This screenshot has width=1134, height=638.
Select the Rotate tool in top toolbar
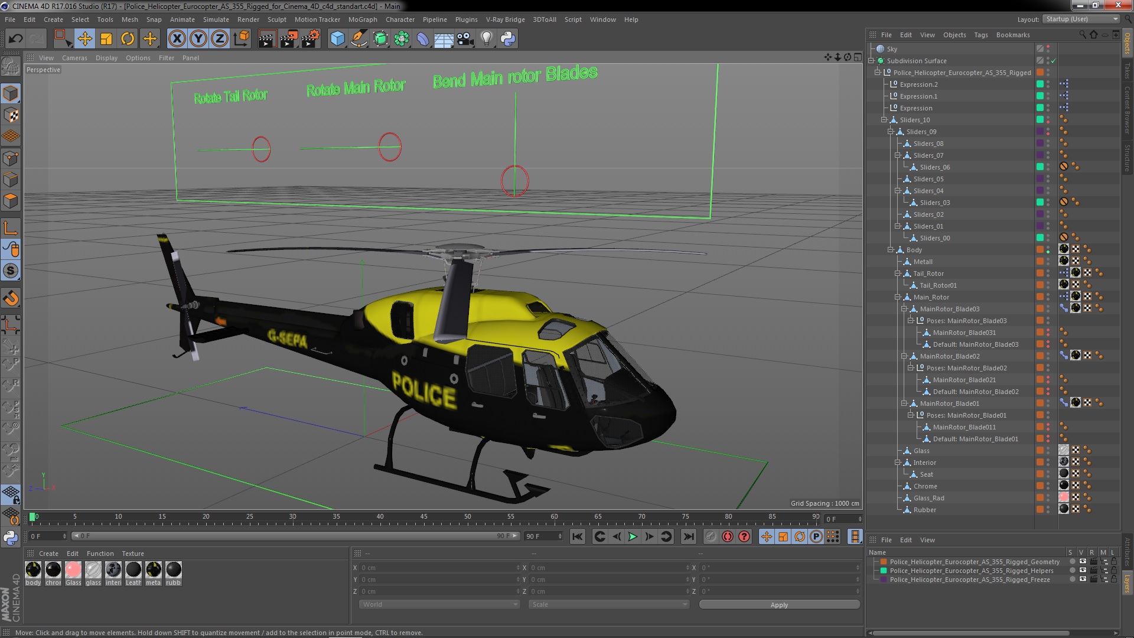pos(128,39)
